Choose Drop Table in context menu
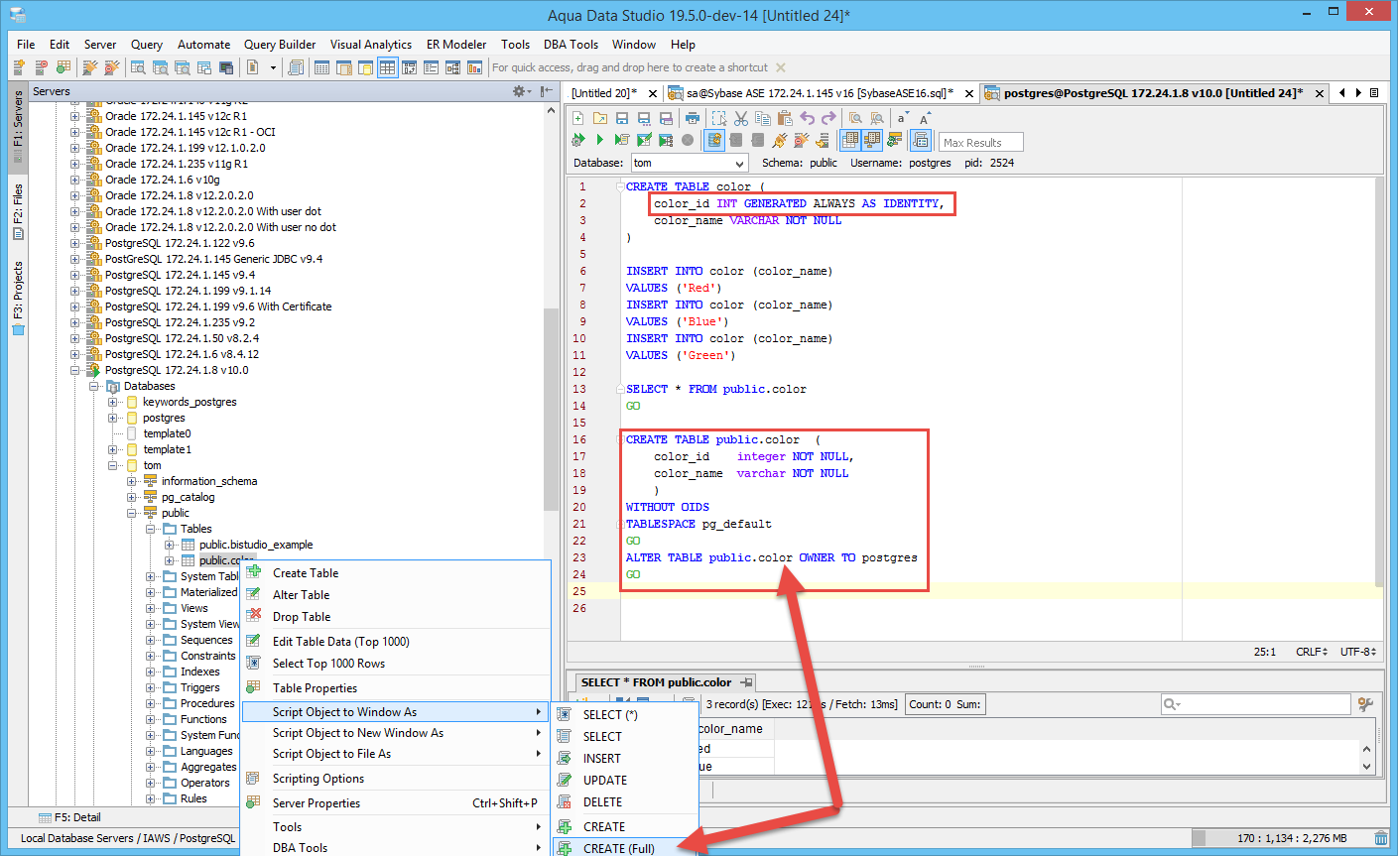 (x=302, y=617)
